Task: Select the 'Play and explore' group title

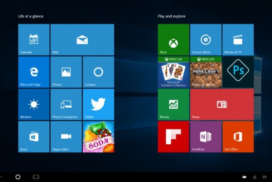Action: pyautogui.click(x=172, y=16)
